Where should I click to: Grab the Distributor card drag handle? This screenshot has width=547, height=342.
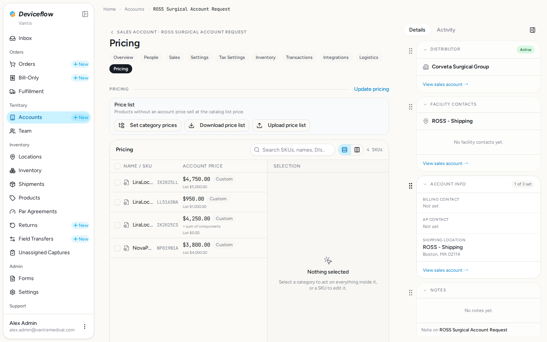(411, 51)
